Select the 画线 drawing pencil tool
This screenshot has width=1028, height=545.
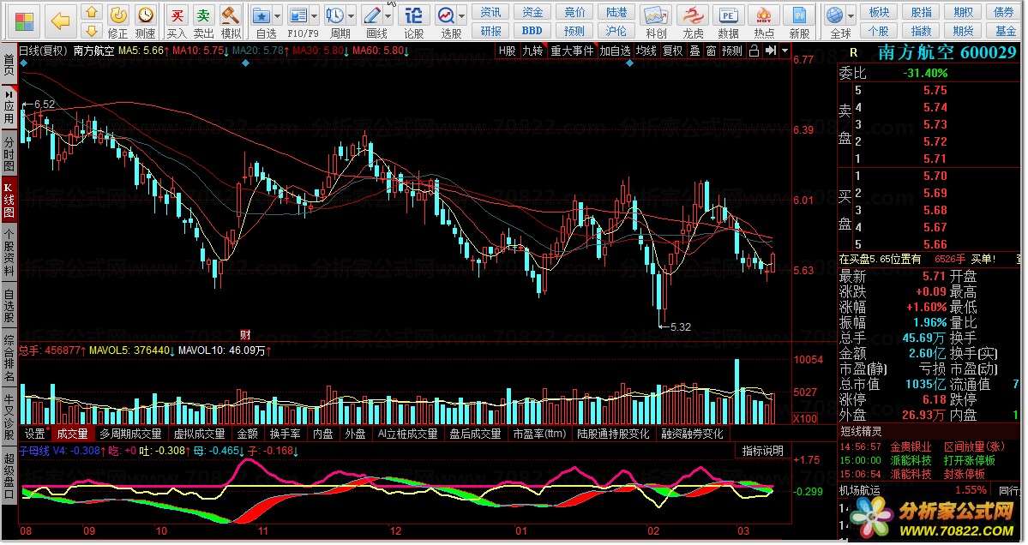pos(374,21)
